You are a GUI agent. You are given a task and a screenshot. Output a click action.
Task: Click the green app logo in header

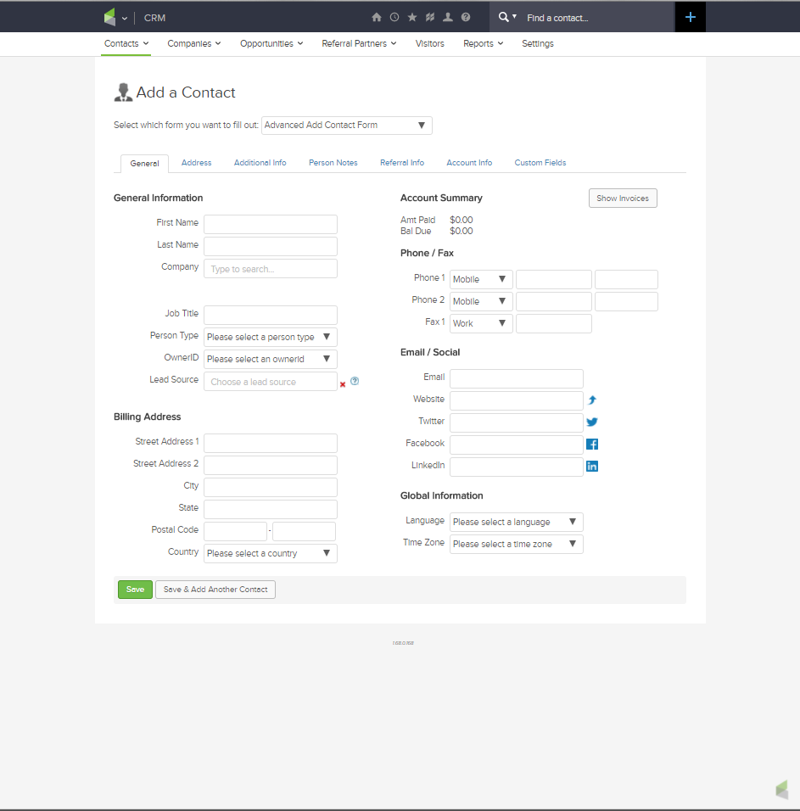click(109, 17)
